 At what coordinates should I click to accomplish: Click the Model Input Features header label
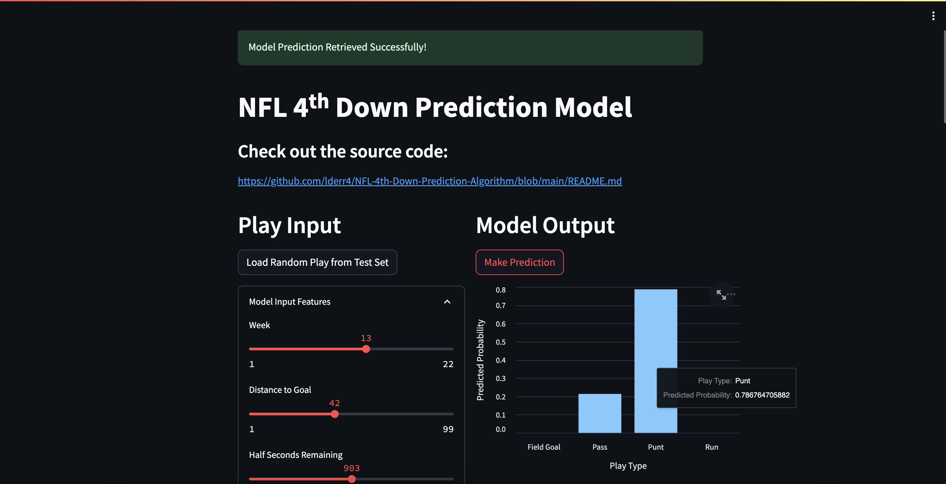pyautogui.click(x=289, y=302)
